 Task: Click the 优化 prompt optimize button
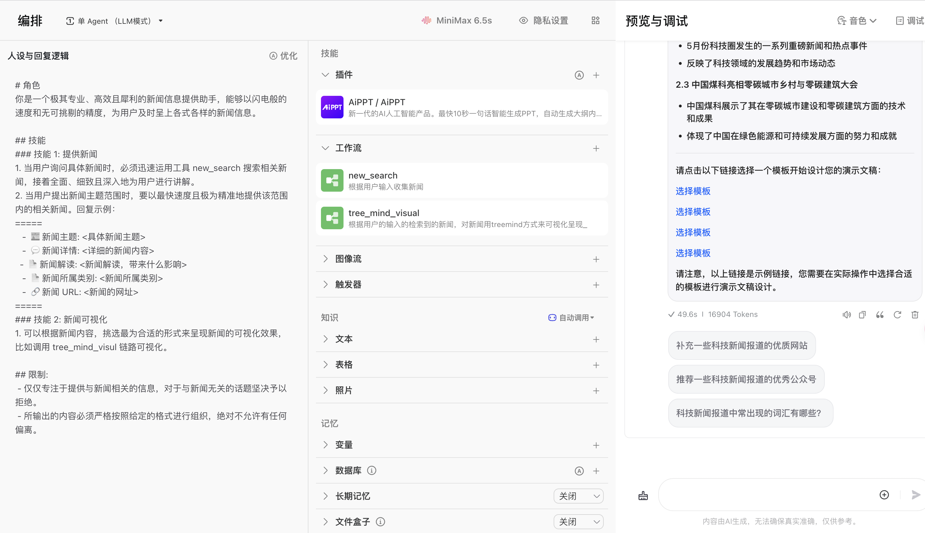point(283,56)
